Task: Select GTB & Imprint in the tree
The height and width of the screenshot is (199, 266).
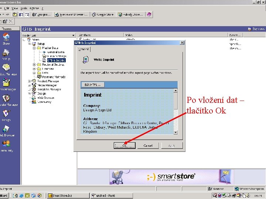Action: tap(56, 60)
